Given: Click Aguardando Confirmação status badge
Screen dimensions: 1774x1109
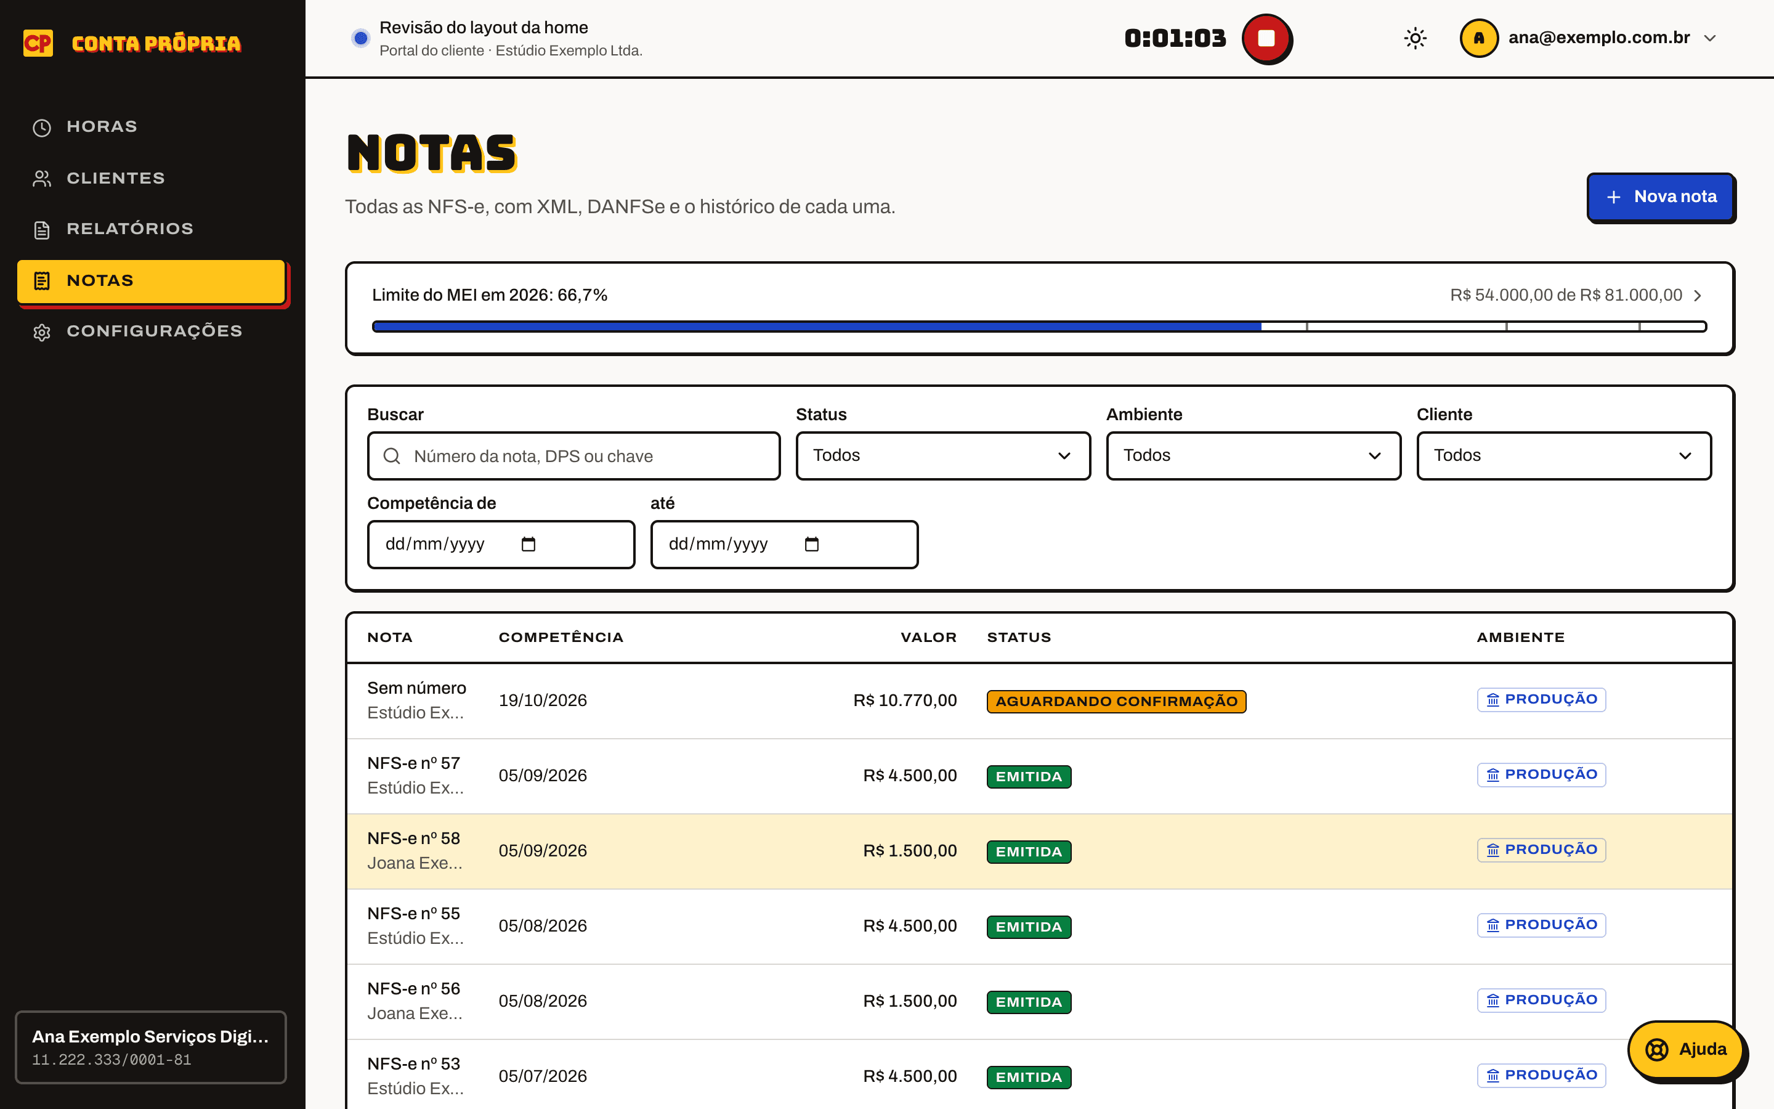Looking at the screenshot, I should (x=1116, y=701).
